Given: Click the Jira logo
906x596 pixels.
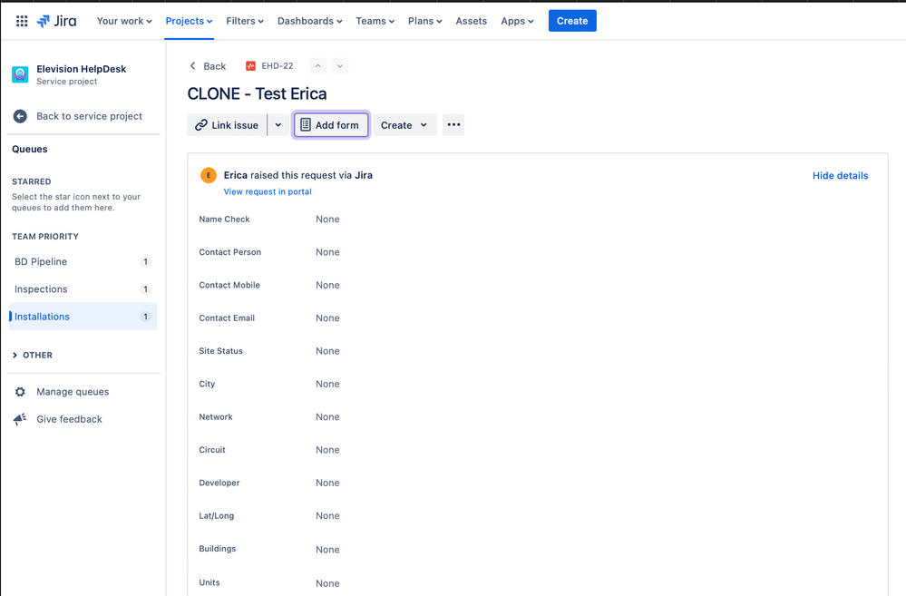Looking at the screenshot, I should (x=56, y=21).
